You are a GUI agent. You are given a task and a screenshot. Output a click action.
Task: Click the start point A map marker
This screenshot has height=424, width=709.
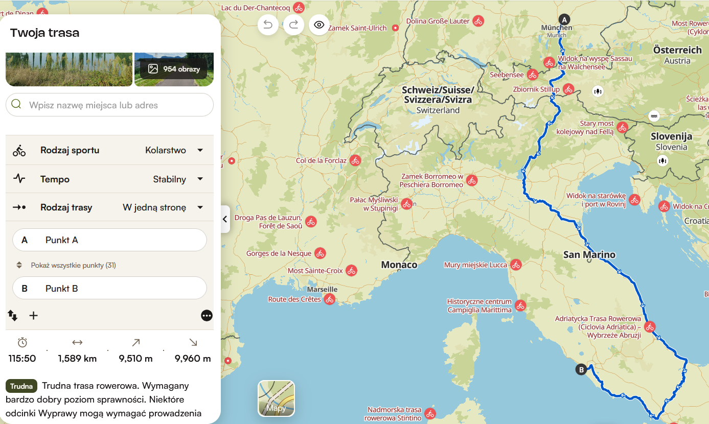tap(564, 19)
